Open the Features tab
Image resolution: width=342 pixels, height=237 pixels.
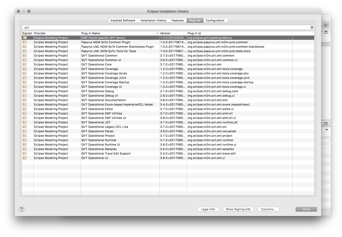coord(178,20)
